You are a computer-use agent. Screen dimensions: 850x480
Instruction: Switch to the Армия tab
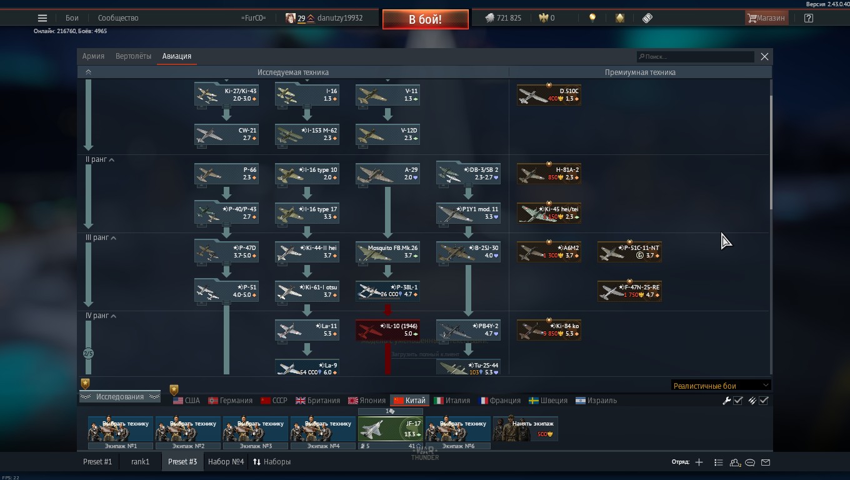(x=94, y=56)
